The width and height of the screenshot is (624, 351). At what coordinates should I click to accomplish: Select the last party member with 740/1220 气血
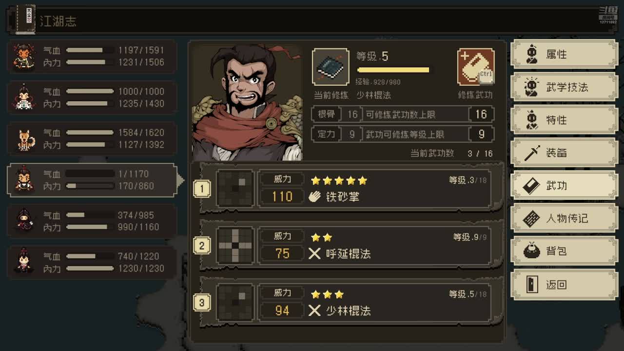pos(92,262)
